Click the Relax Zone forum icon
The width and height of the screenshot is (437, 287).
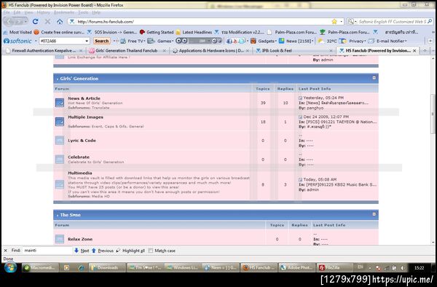pos(60,239)
